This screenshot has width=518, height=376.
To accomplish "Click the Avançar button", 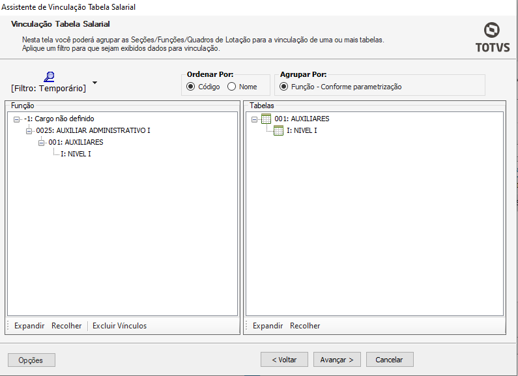I will click(337, 360).
